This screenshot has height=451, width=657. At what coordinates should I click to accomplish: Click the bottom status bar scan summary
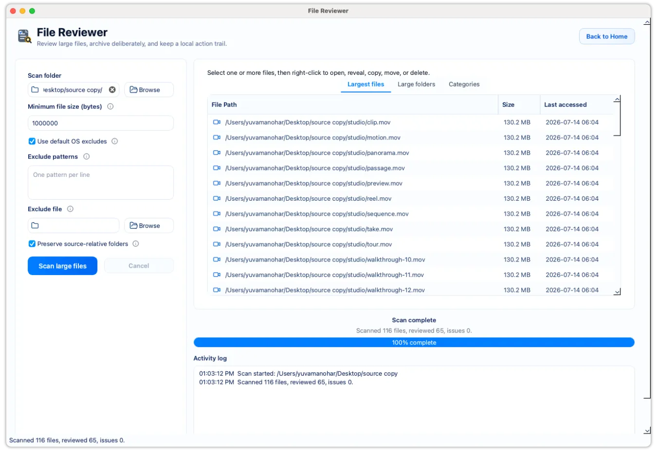[x=67, y=440]
